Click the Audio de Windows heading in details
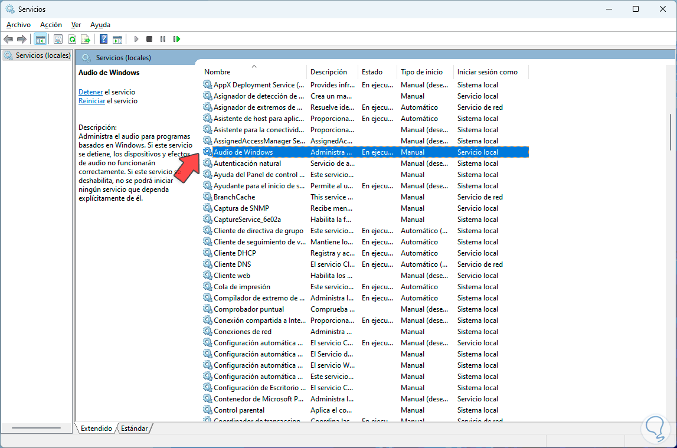 (109, 73)
